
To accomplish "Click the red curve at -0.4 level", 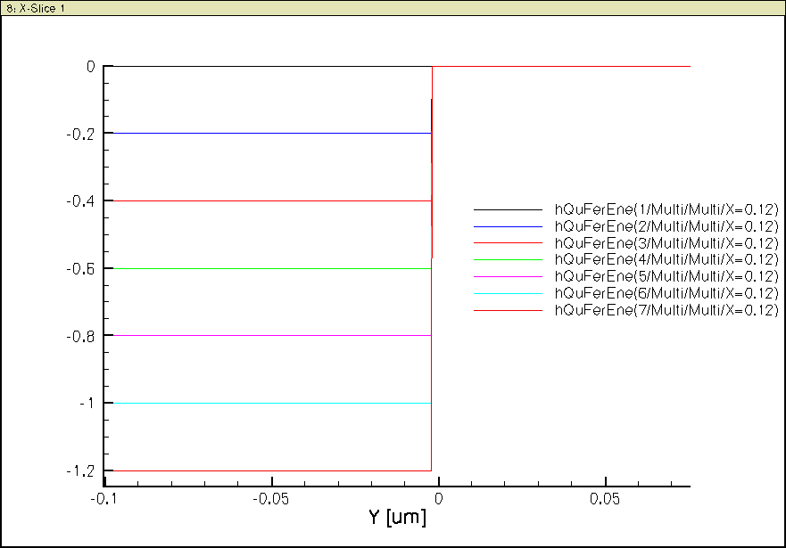I will click(x=270, y=200).
